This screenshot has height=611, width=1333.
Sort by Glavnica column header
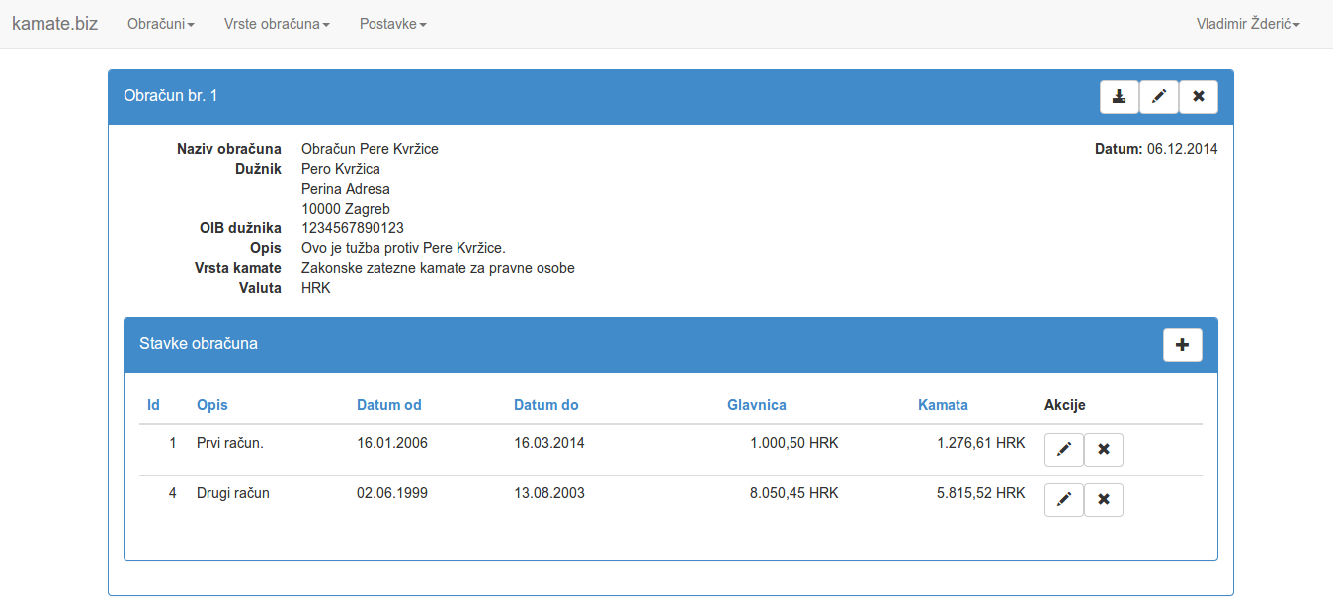click(757, 405)
